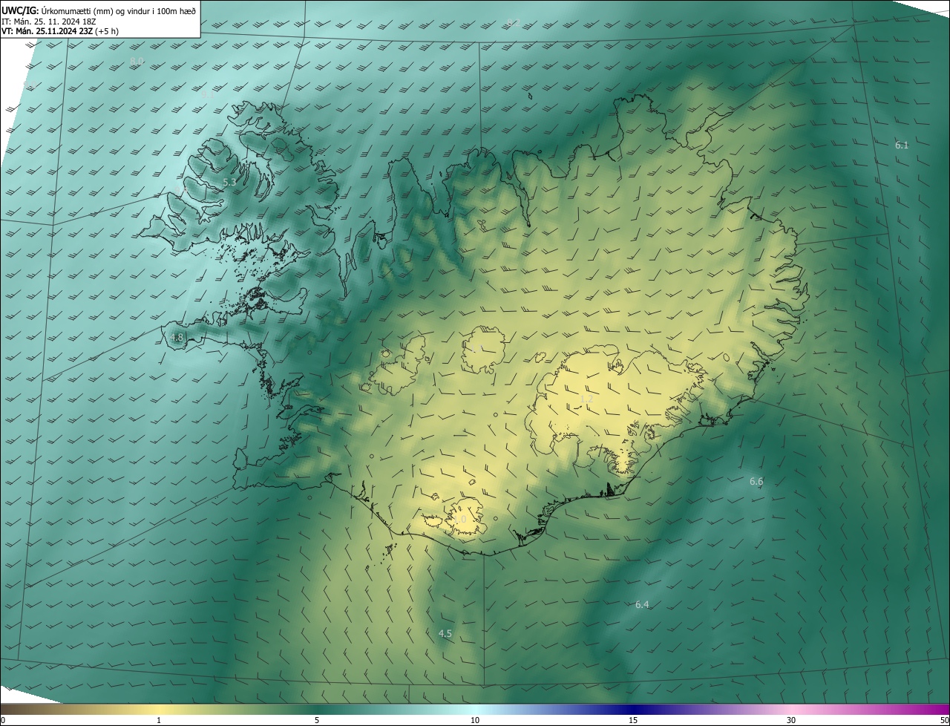
Task: Click the initial time line 'IT: Mán. 25. 11. 2024 18Z'
Action: [x=48, y=22]
